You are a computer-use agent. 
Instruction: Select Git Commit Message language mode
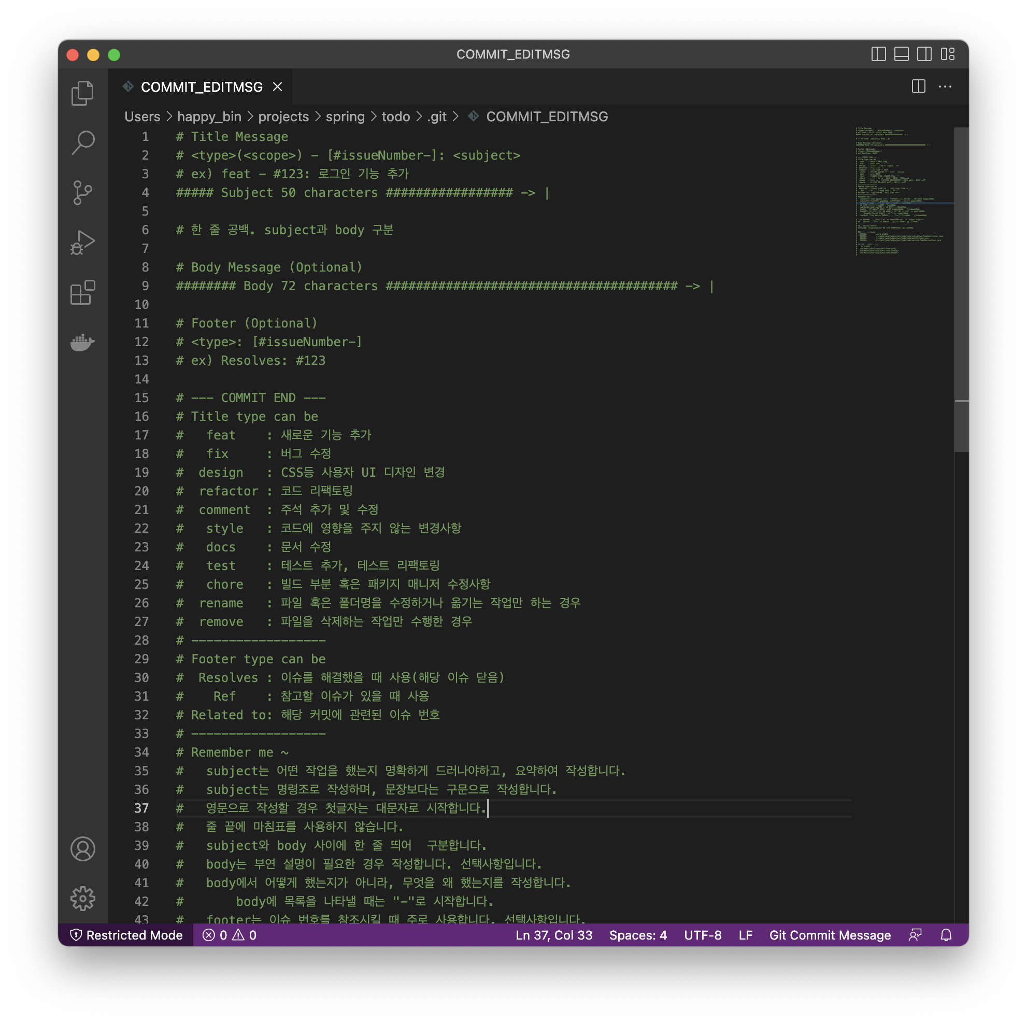[x=829, y=935]
